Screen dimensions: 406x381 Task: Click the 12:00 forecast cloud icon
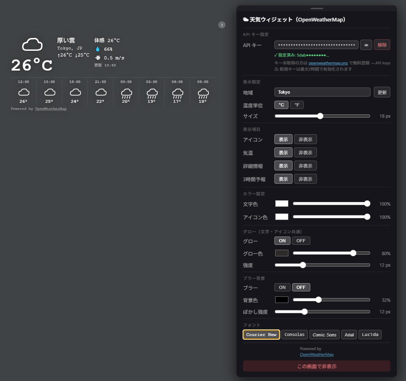[x=24, y=92]
